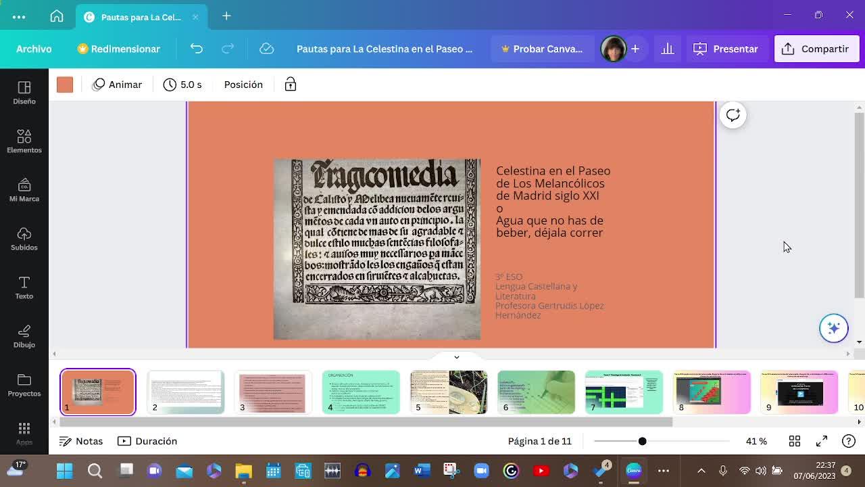The width and height of the screenshot is (865, 487).
Task: Open the Proyectos panel
Action: pos(24,385)
